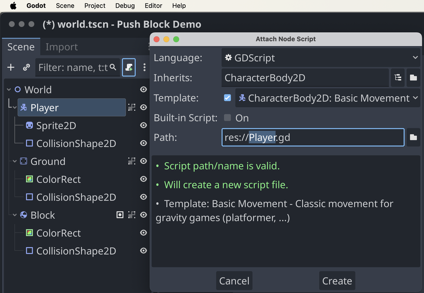424x293 pixels.
Task: Click the Add Child Node plus icon
Action: [11, 67]
